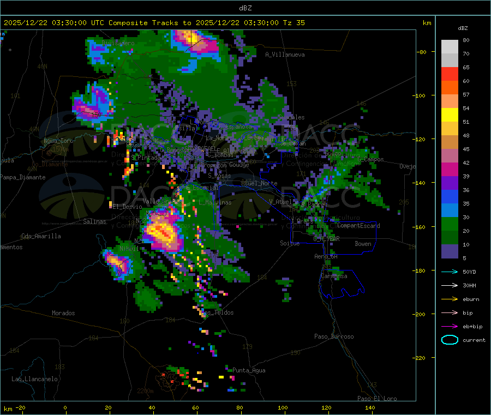Viewport: 491px width, 415px height.
Task: Click the '140' tick on the horizontal km axis
Action: pyautogui.click(x=370, y=408)
